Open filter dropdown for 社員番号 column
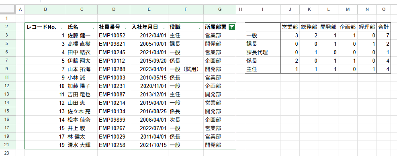This screenshot has height=157, width=397. 126,27
